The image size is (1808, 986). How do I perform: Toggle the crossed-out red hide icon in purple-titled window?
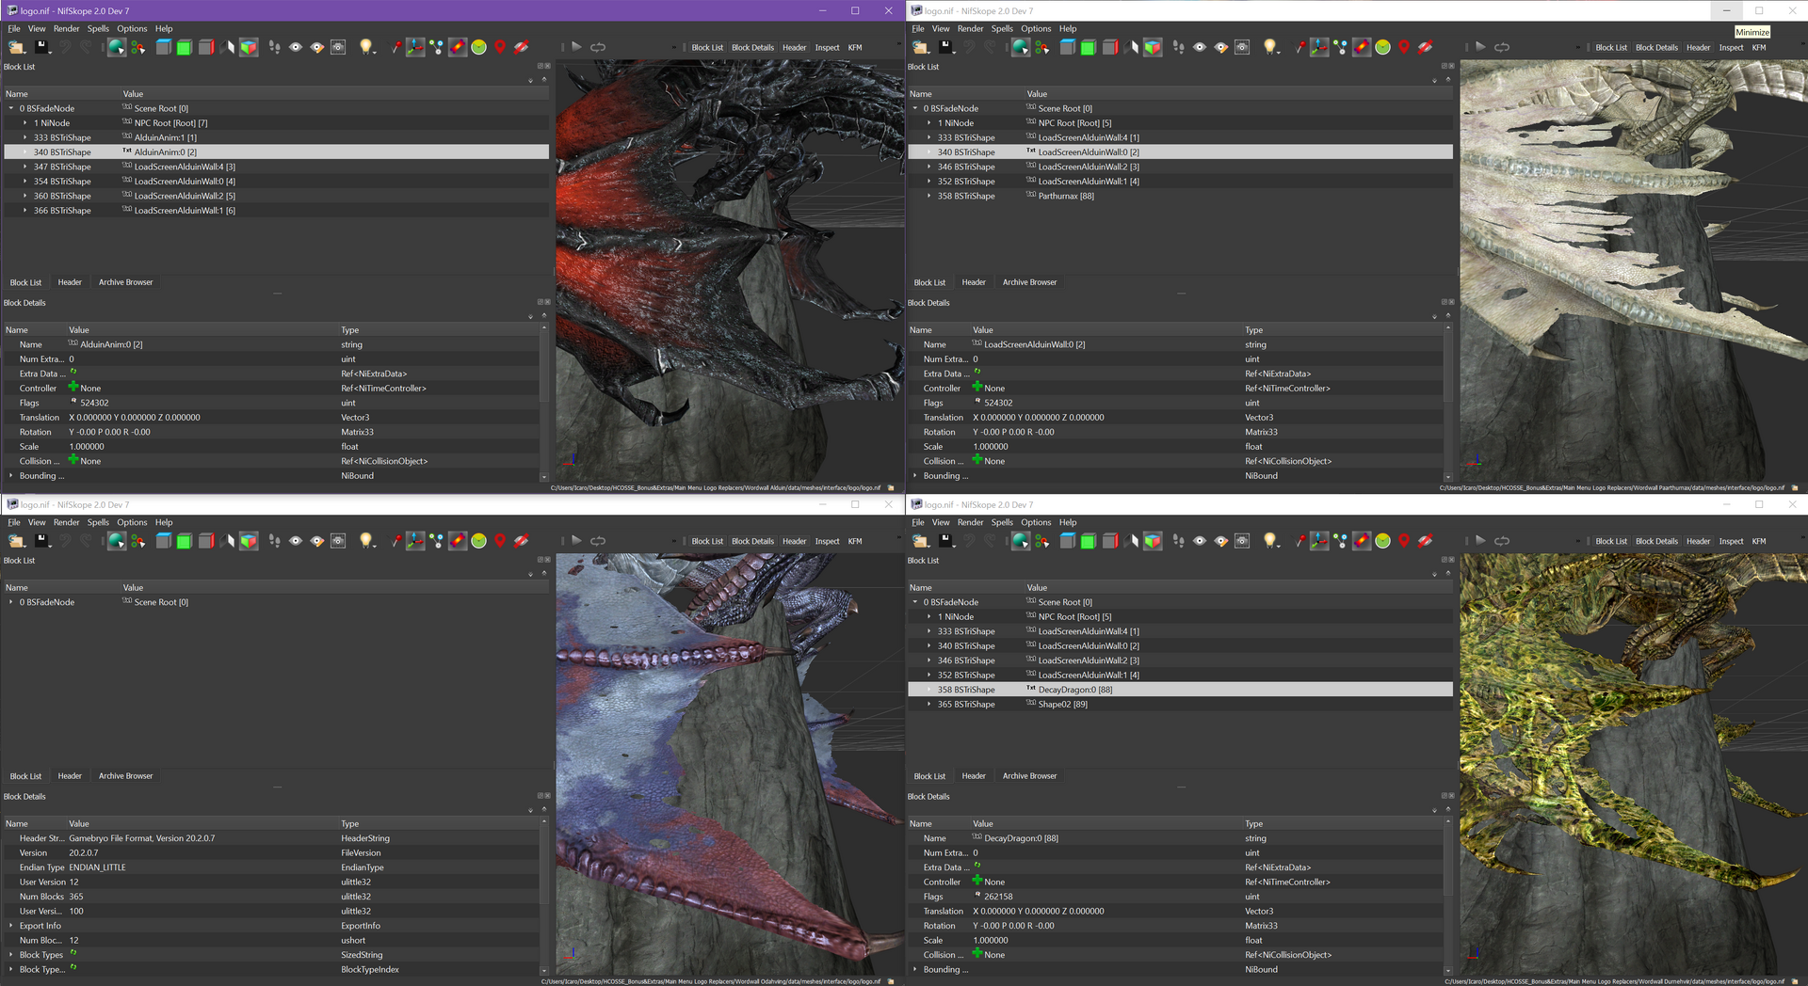(x=521, y=47)
